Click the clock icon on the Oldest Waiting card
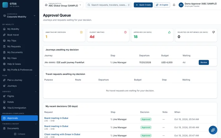The height and width of the screenshot is (138, 221). [125, 32]
